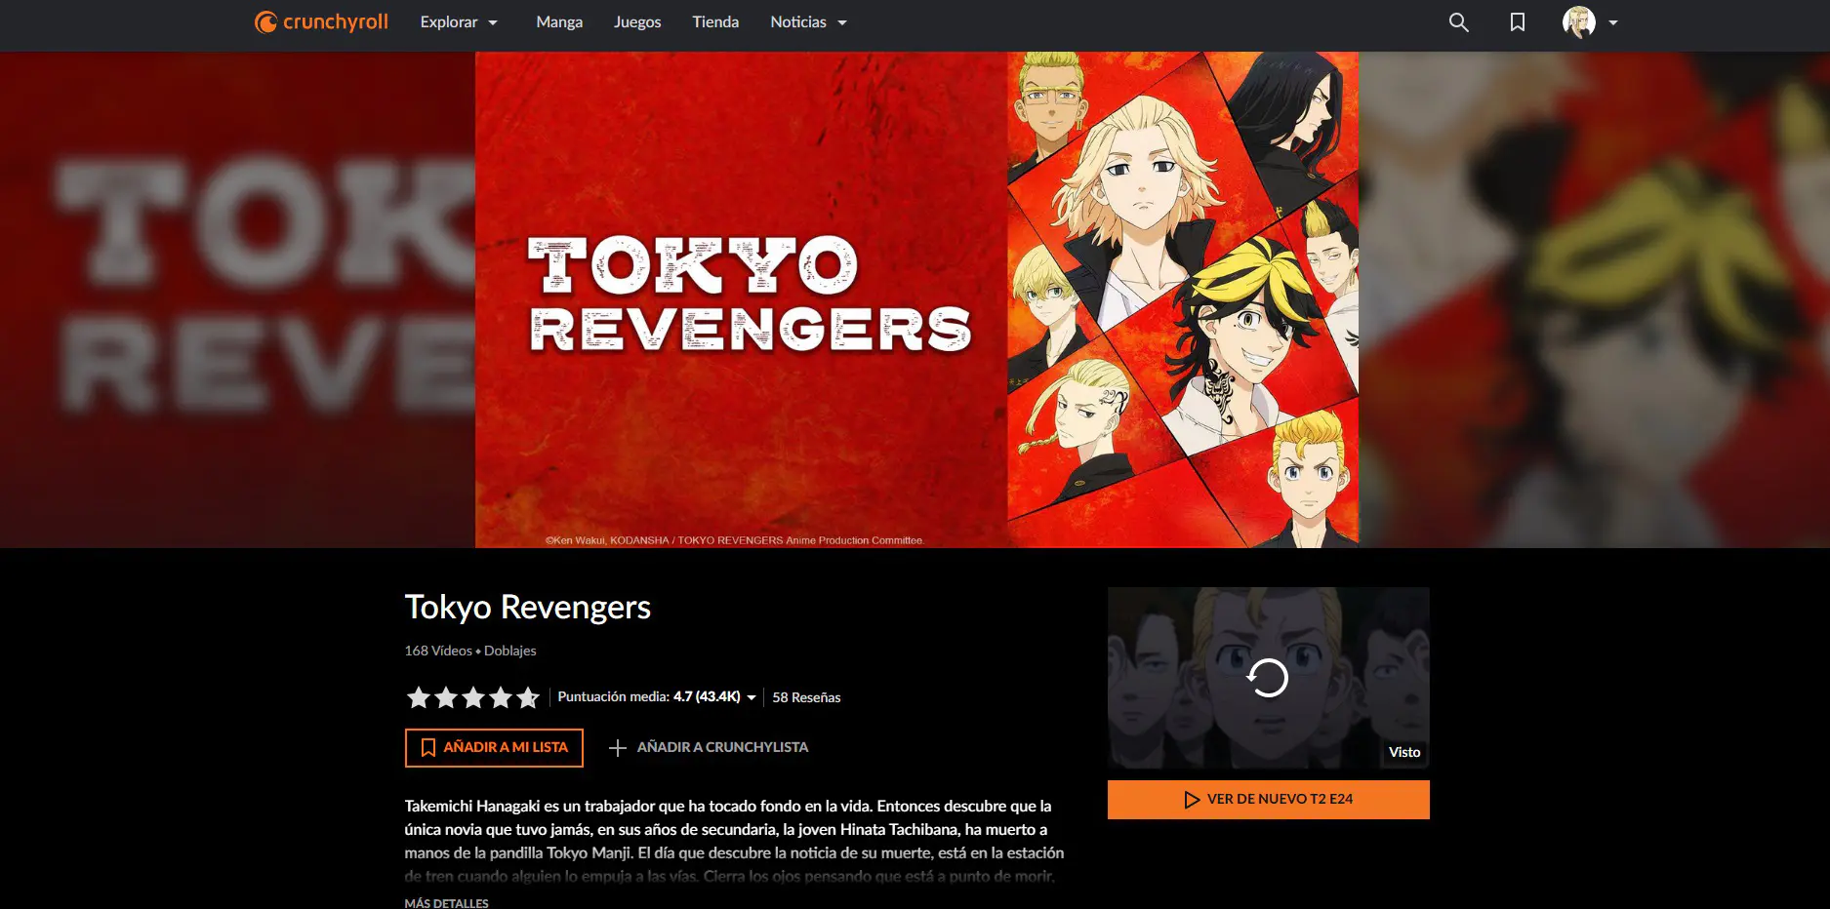Click the series synopsis paragraph
The height and width of the screenshot is (909, 1830).
click(734, 841)
